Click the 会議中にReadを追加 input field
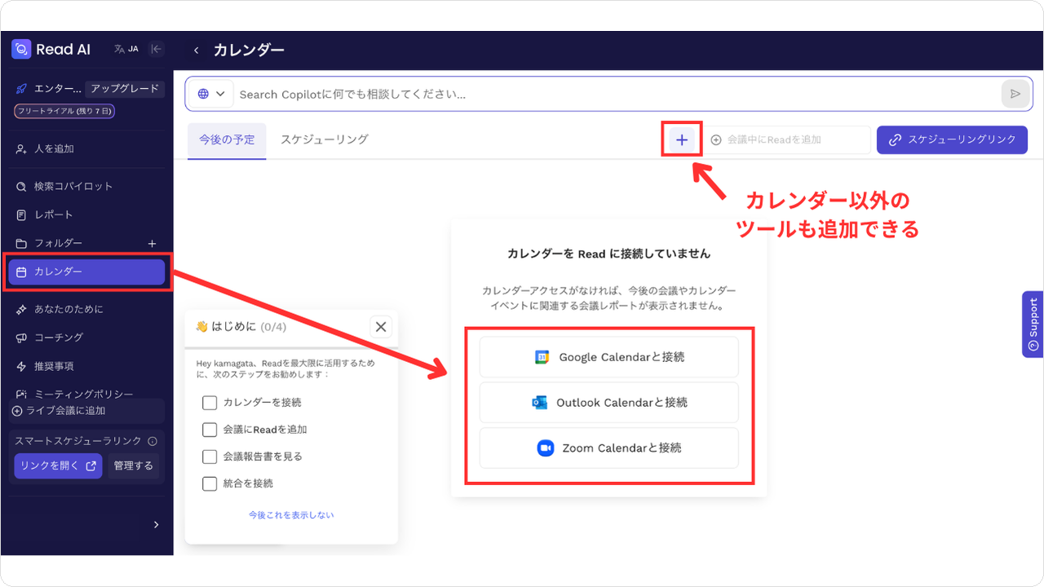 787,140
